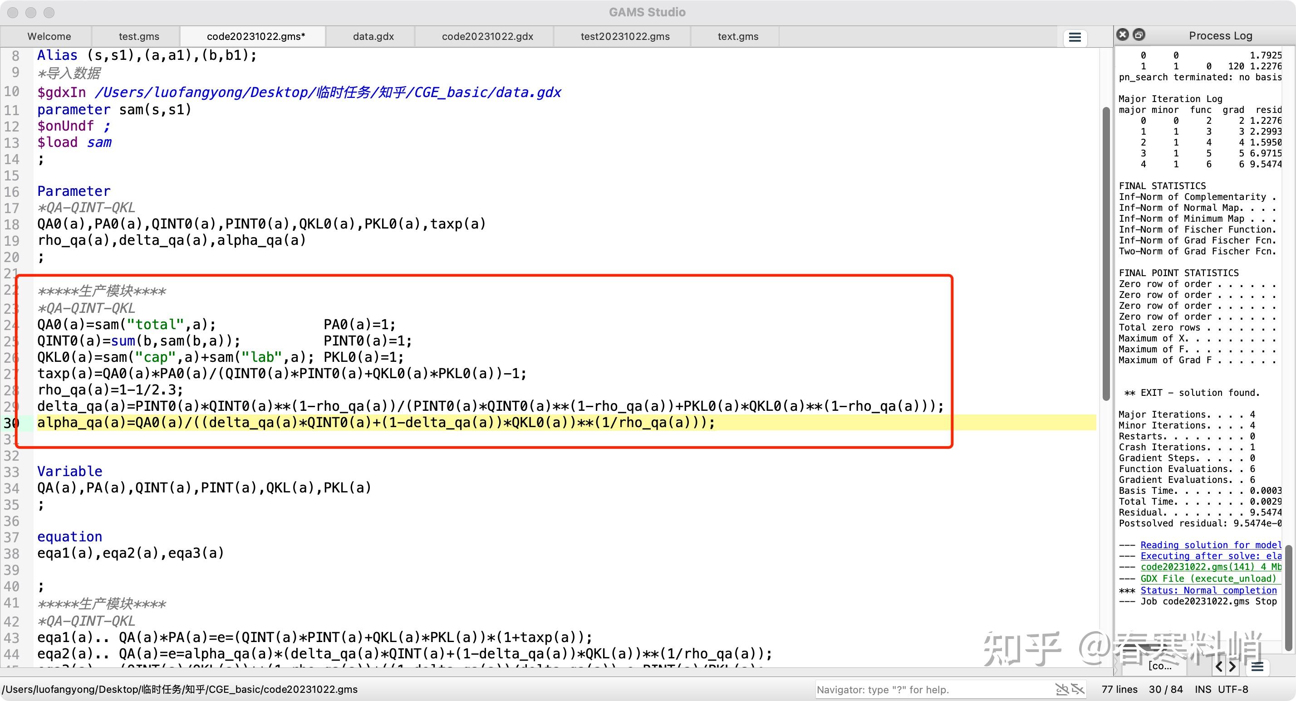The image size is (1296, 701).
Task: Toggle Navigator wildcard option icon
Action: pyautogui.click(x=1078, y=689)
